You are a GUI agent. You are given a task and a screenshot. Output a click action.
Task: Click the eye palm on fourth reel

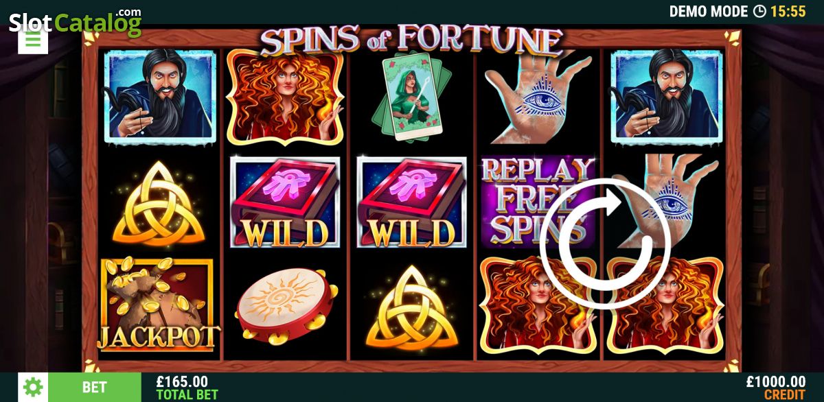[538, 96]
